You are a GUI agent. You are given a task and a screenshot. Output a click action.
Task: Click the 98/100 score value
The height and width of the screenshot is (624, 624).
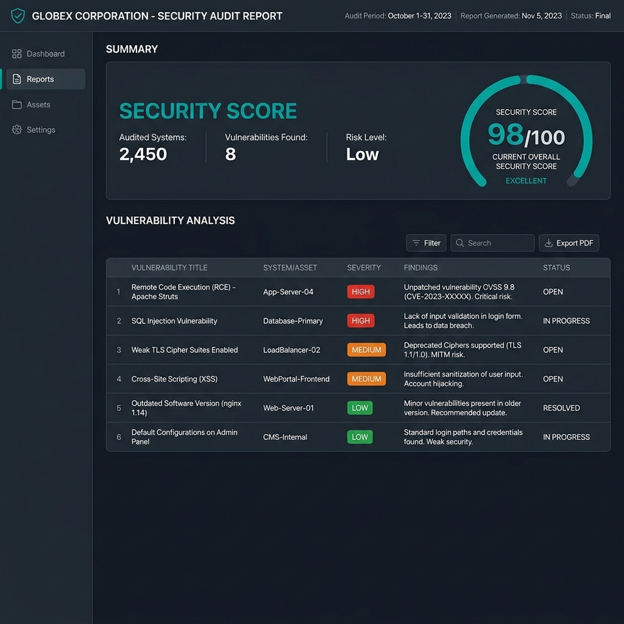[526, 135]
